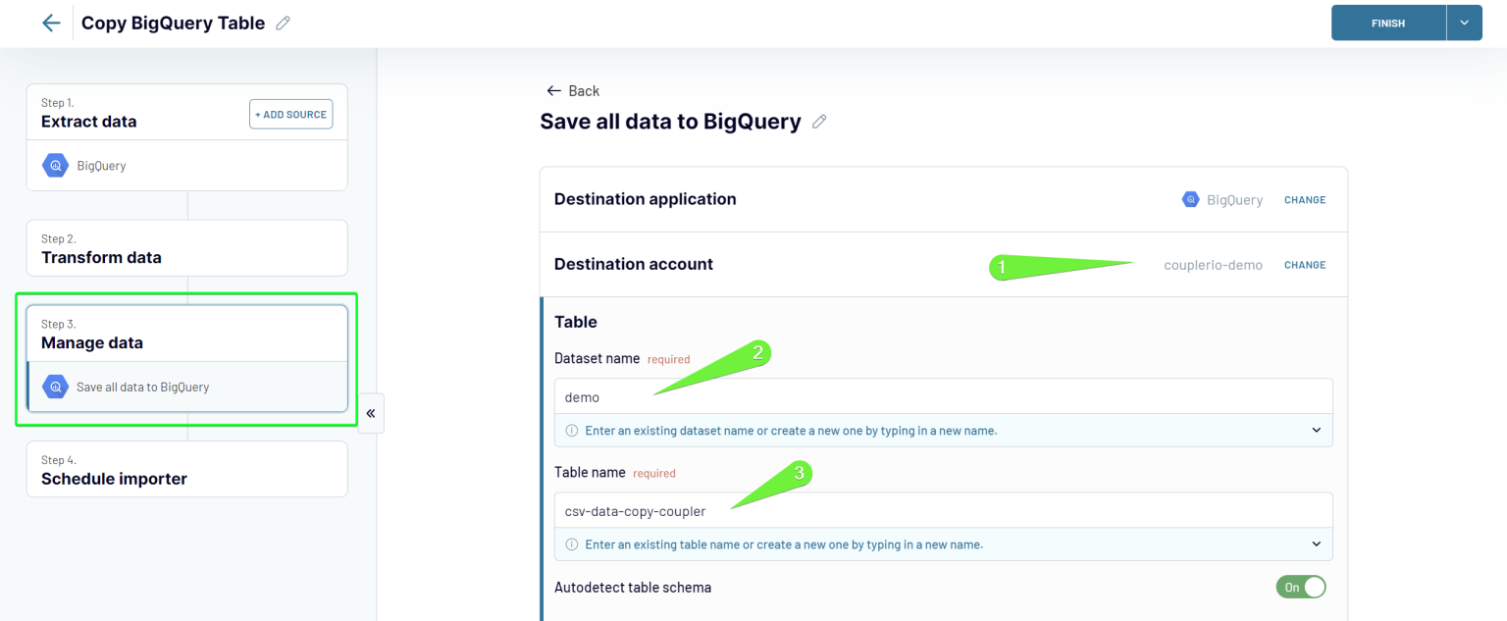Open the dropdown next to FINISH

pyautogui.click(x=1464, y=22)
